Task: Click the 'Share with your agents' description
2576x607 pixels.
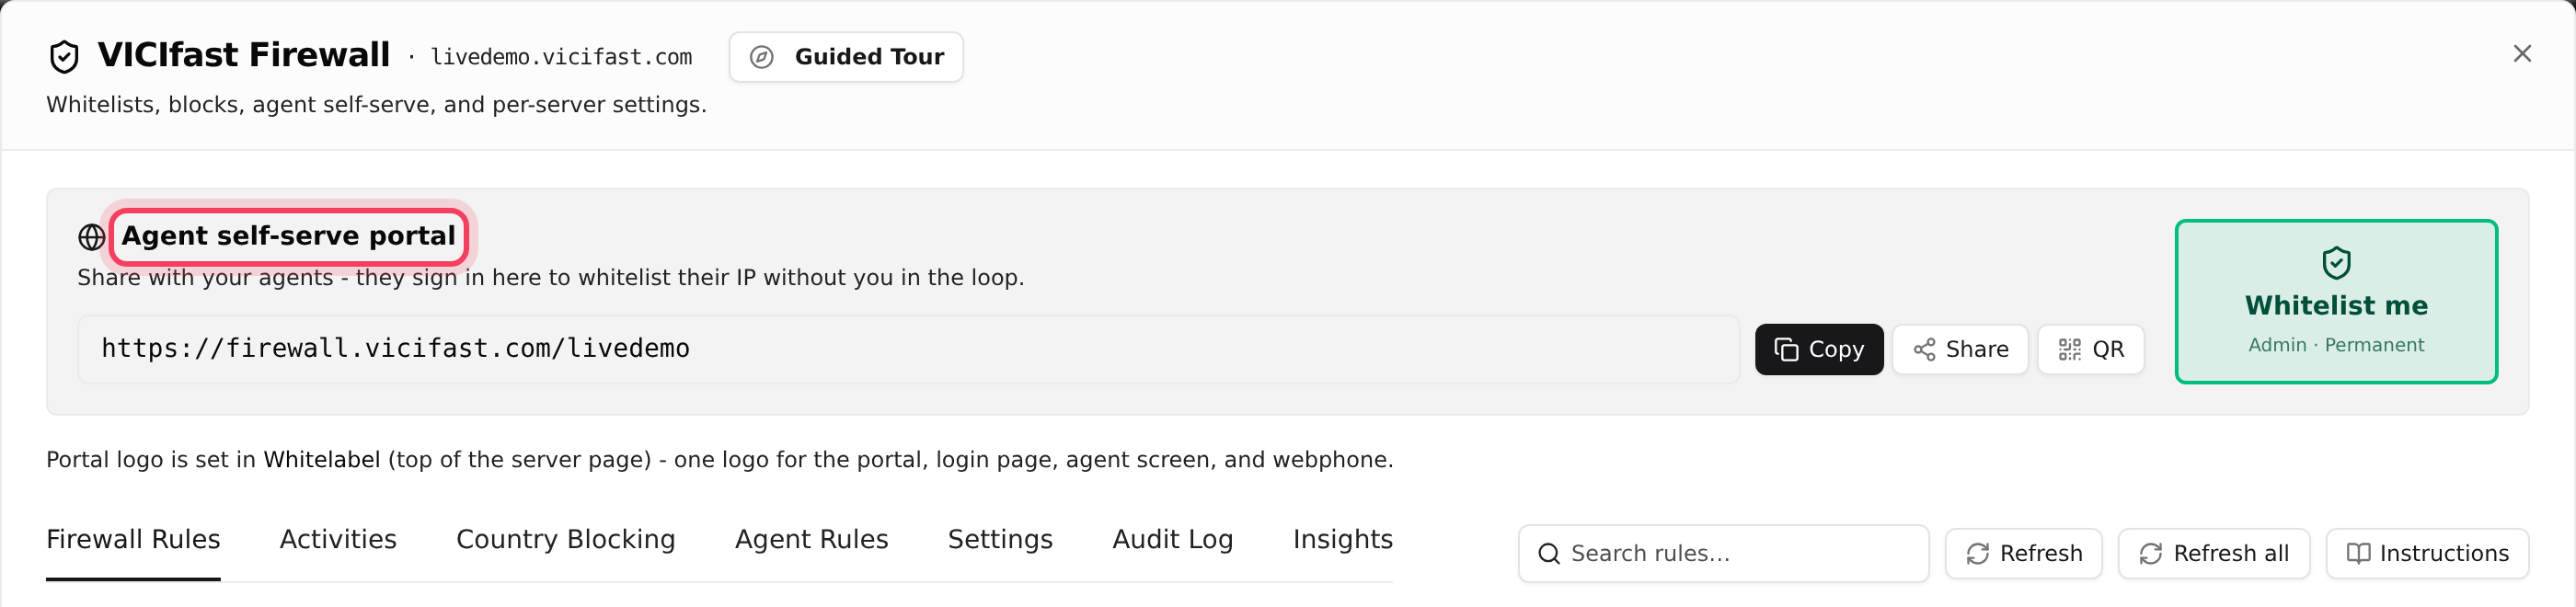Action: point(551,278)
